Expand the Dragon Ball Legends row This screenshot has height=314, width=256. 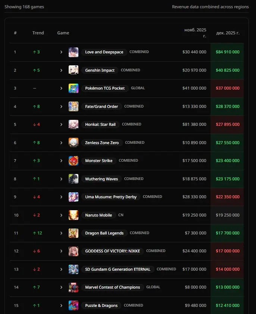click(x=61, y=233)
